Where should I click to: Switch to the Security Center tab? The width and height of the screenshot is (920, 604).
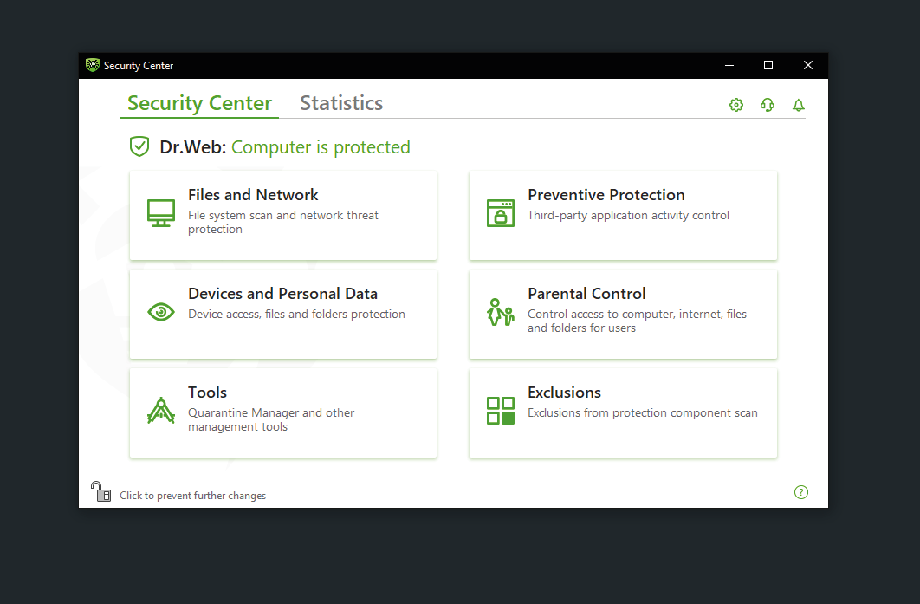pyautogui.click(x=199, y=103)
